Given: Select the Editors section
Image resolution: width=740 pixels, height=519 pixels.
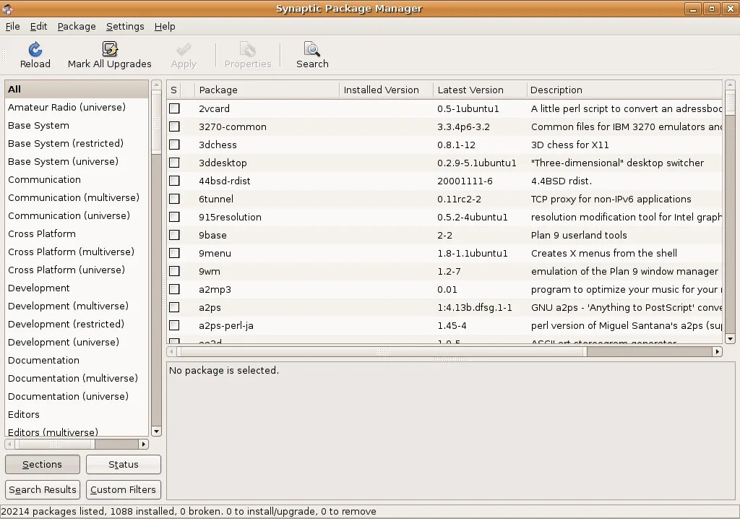Looking at the screenshot, I should coord(77,414).
